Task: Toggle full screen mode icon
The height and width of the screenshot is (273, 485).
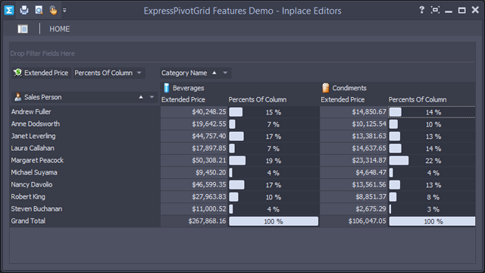Action: (435, 10)
